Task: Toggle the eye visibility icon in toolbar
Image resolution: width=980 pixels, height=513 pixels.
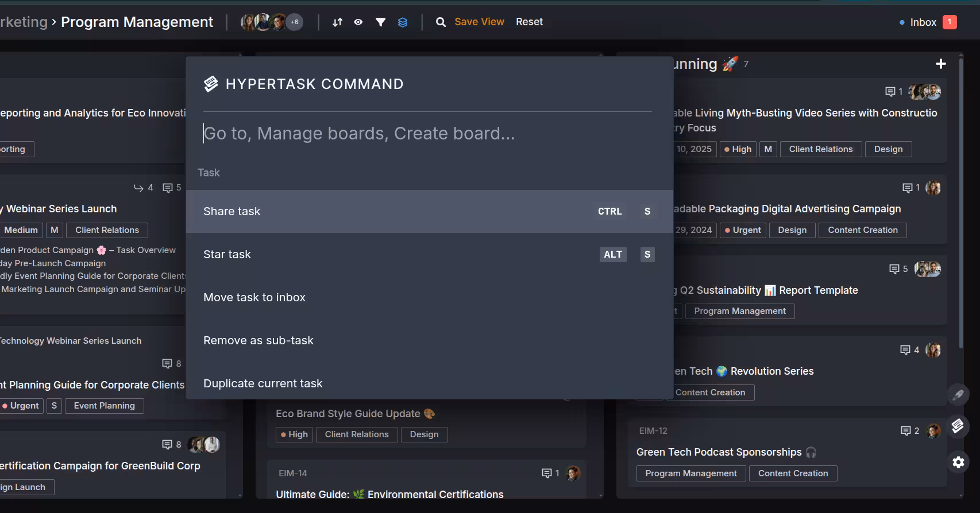Action: point(358,22)
